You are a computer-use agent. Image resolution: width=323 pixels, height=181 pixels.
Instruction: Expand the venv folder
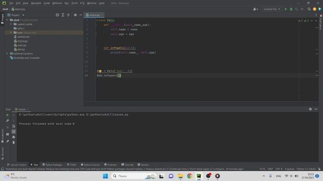click(11, 32)
